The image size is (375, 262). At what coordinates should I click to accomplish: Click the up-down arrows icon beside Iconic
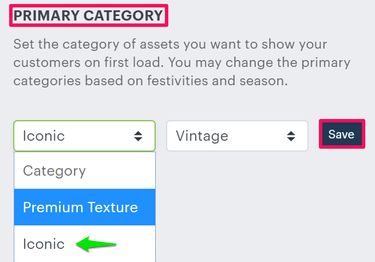(138, 136)
